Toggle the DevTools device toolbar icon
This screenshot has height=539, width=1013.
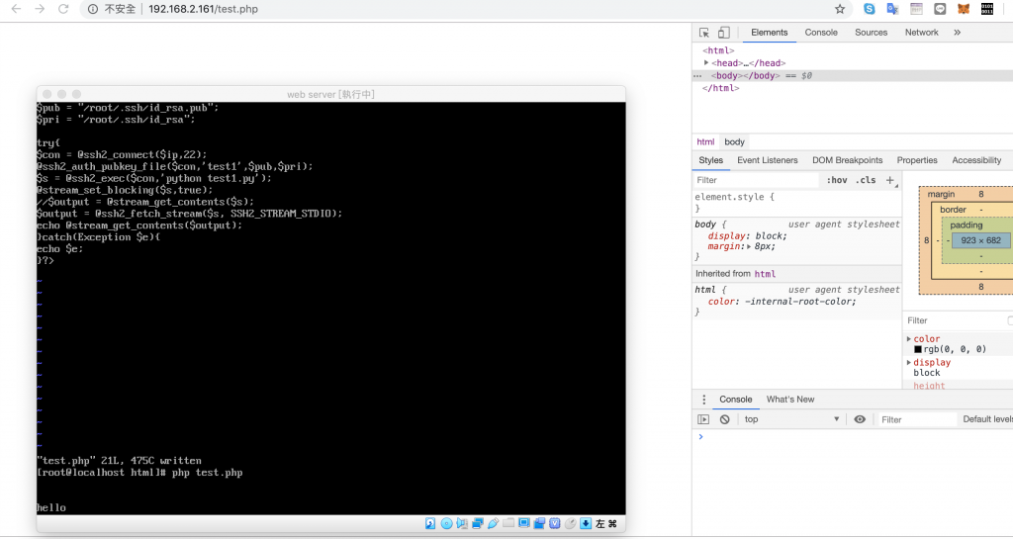(x=724, y=33)
